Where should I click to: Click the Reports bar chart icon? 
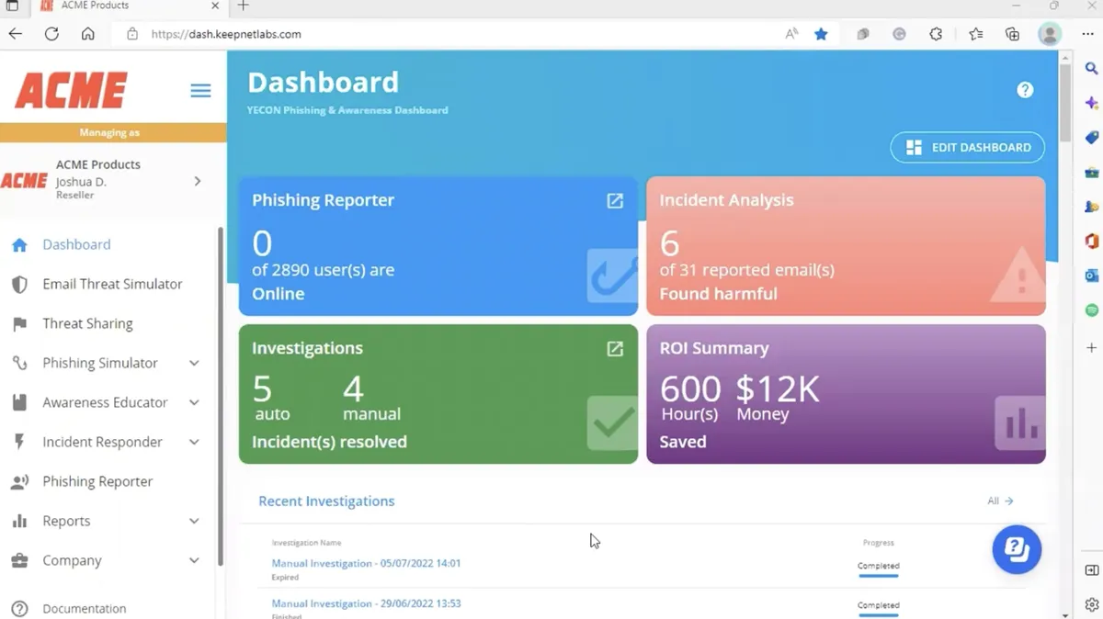19,522
